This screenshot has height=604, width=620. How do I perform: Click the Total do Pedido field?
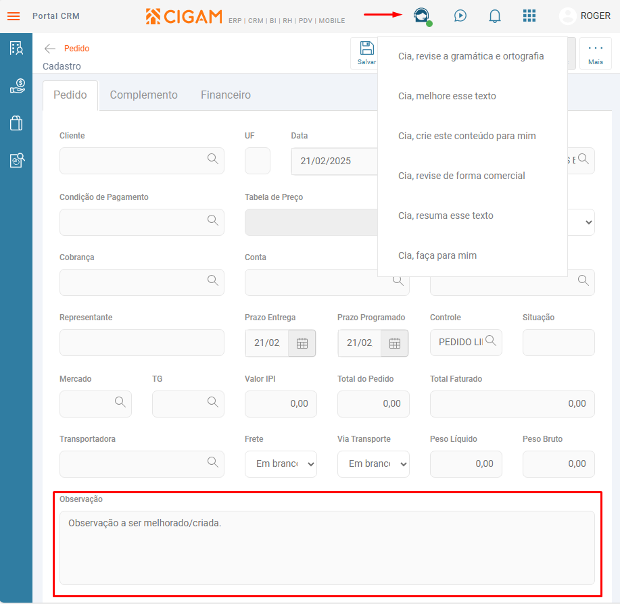[x=373, y=404]
